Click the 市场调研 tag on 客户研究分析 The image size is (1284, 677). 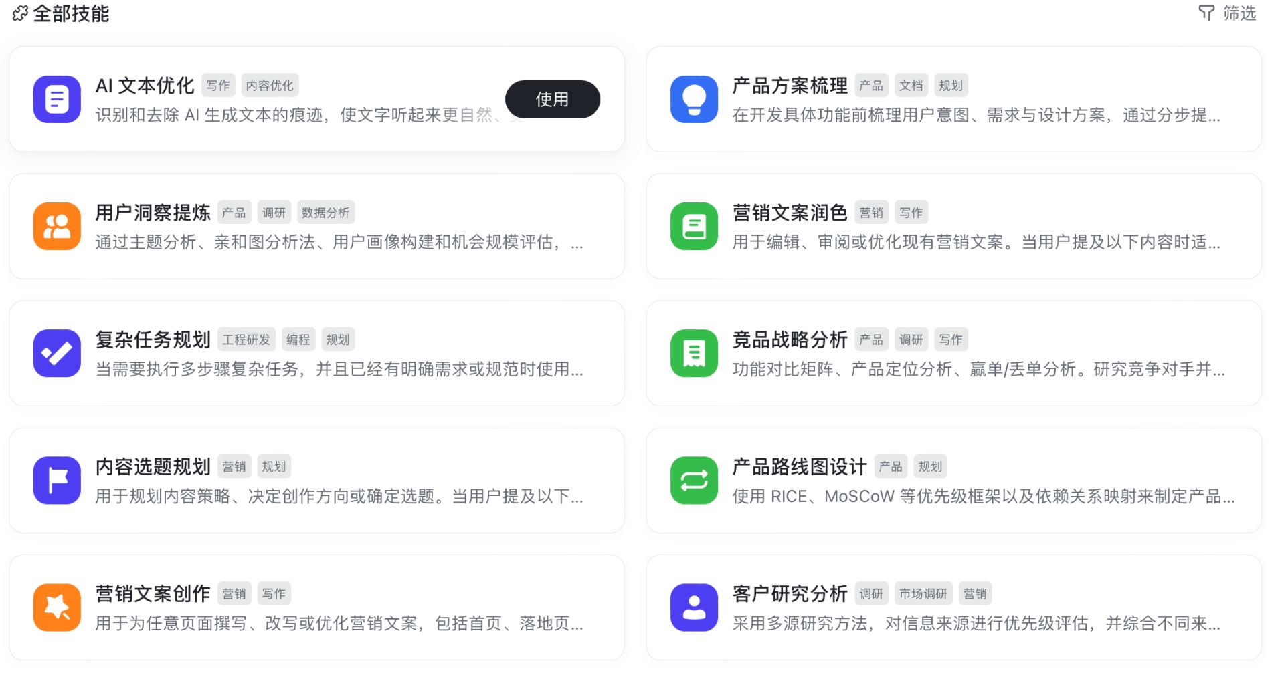click(x=923, y=593)
